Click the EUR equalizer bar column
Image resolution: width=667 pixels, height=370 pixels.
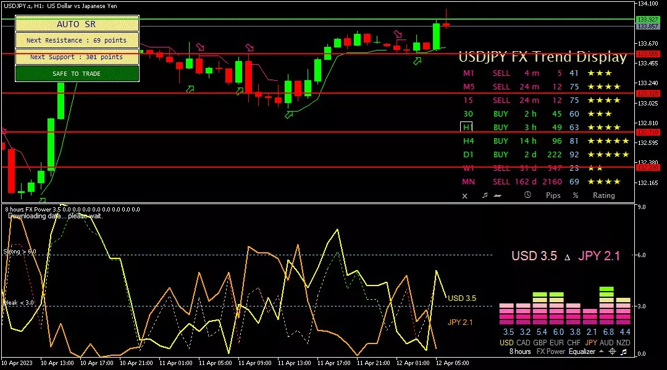click(x=556, y=308)
